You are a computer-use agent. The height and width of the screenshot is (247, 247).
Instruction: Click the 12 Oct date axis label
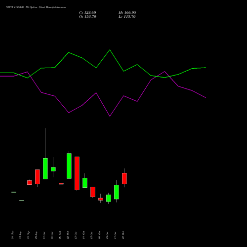pyautogui.click(x=68, y=235)
